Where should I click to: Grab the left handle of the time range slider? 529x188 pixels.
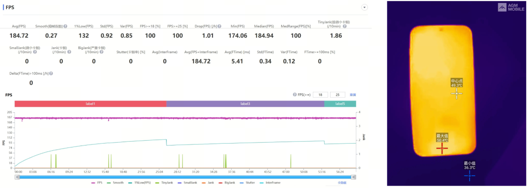pos(17,177)
